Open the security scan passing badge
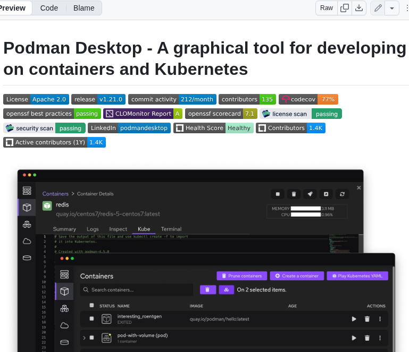Viewport: 409px width, 352px height. (x=44, y=128)
